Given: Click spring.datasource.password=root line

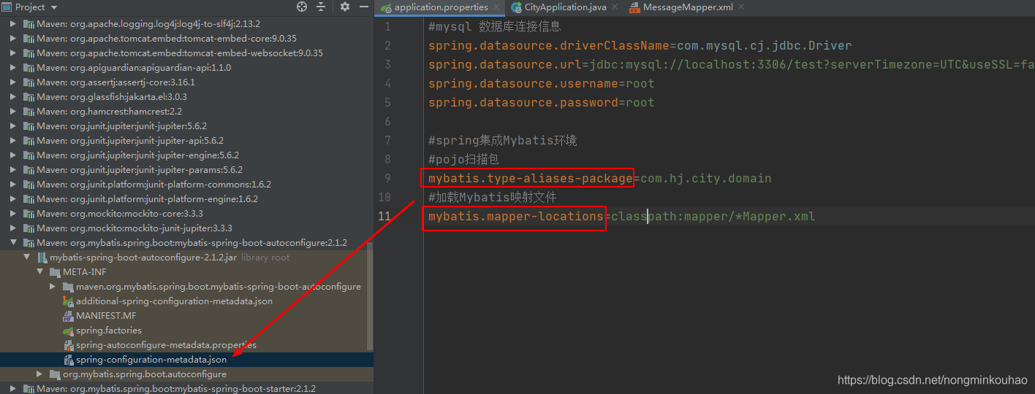Looking at the screenshot, I should 542,102.
